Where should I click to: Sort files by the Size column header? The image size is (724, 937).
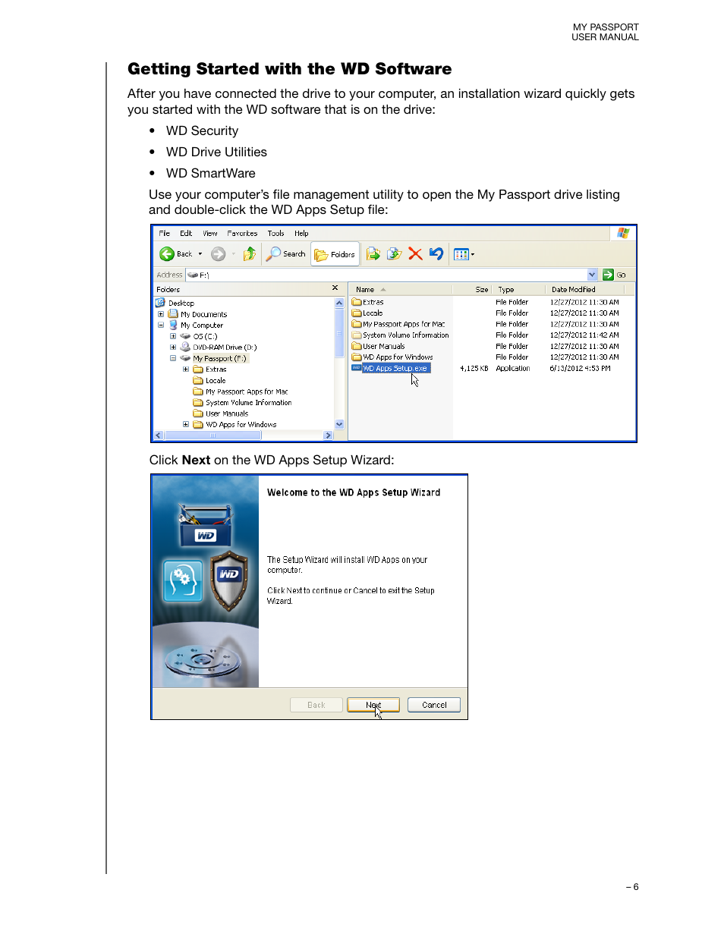pos(472,289)
